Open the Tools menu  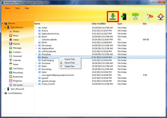18,8
